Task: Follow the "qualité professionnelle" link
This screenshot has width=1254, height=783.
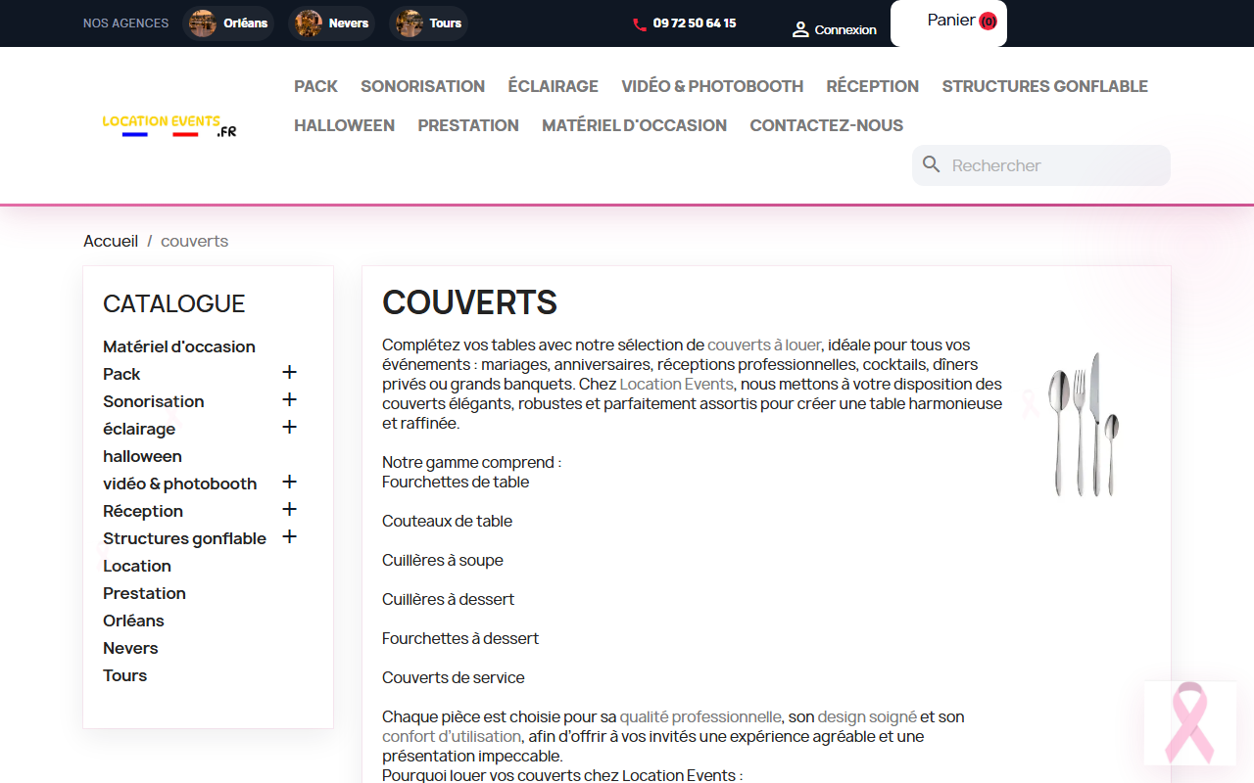Action: (700, 716)
